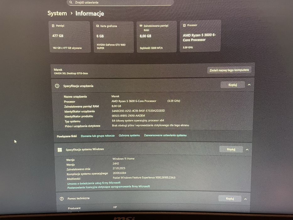The width and height of the screenshot is (293, 220).
Task: Select product ID 00325-81815-21010-AAOEM
Action: tap(128, 116)
